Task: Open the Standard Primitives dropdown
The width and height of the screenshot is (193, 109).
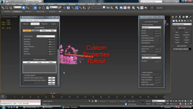Action: click(182, 24)
